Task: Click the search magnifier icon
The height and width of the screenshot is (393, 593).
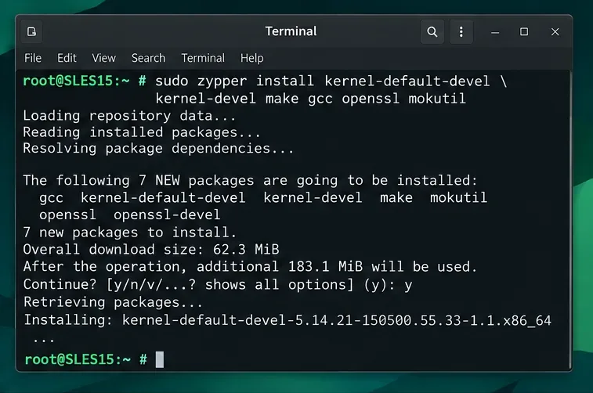Action: 432,32
